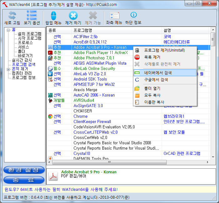Screen dimensions: 219x203
Task: Click the vertical scrollbar down arrow
Action: pos(213,157)
